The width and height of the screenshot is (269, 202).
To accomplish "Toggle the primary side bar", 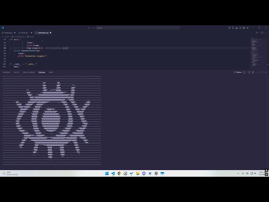I will [233, 28].
